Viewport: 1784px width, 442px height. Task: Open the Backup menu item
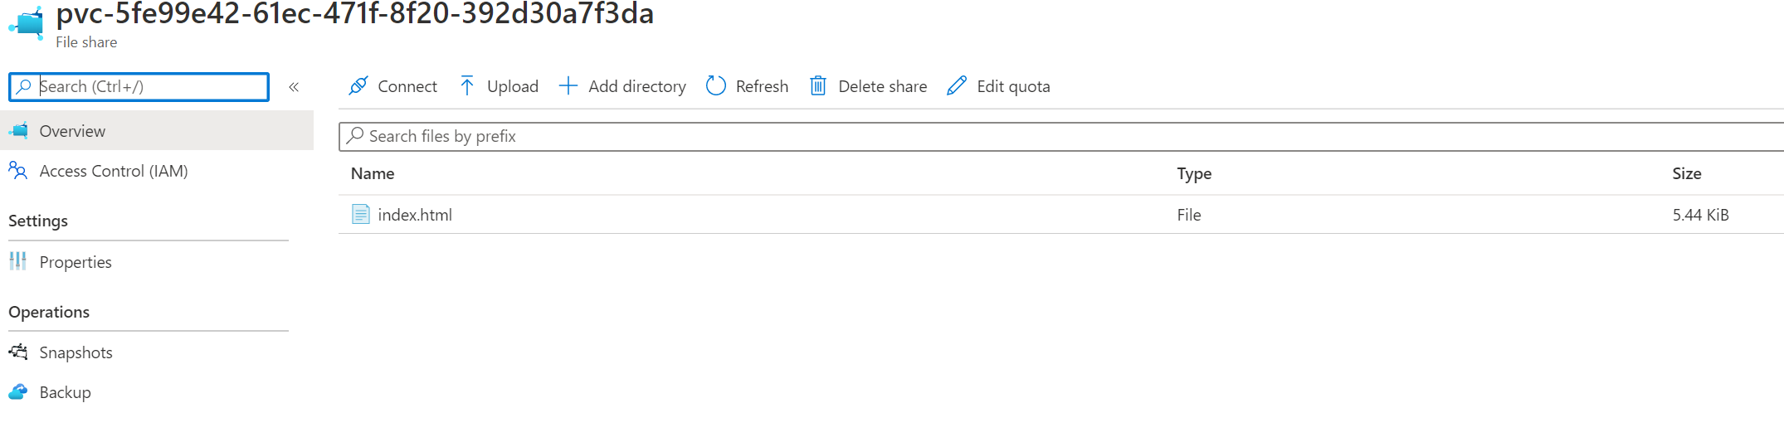(65, 392)
